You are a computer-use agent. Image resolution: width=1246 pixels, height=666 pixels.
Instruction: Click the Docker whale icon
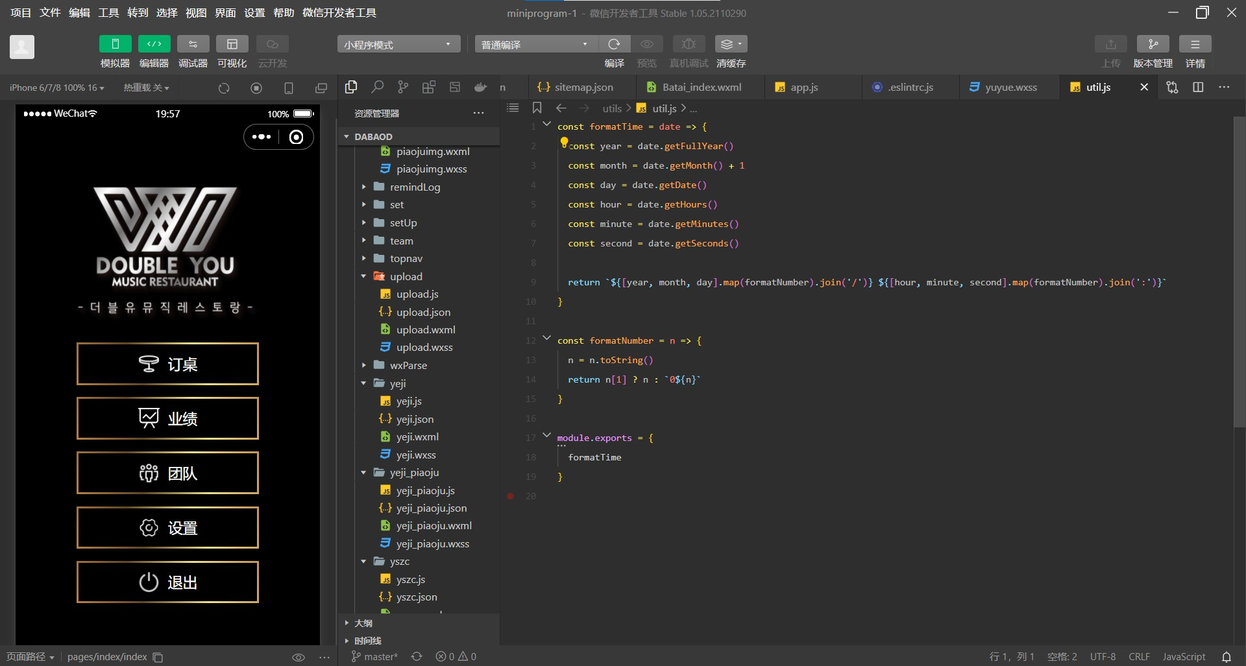[481, 87]
